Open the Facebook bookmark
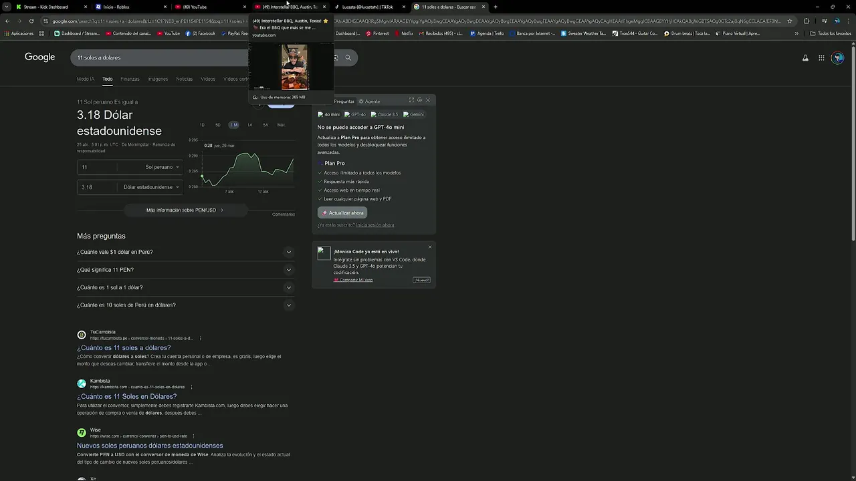 click(201, 33)
